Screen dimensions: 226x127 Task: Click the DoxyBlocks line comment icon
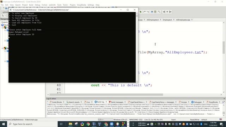(x=148, y=12)
